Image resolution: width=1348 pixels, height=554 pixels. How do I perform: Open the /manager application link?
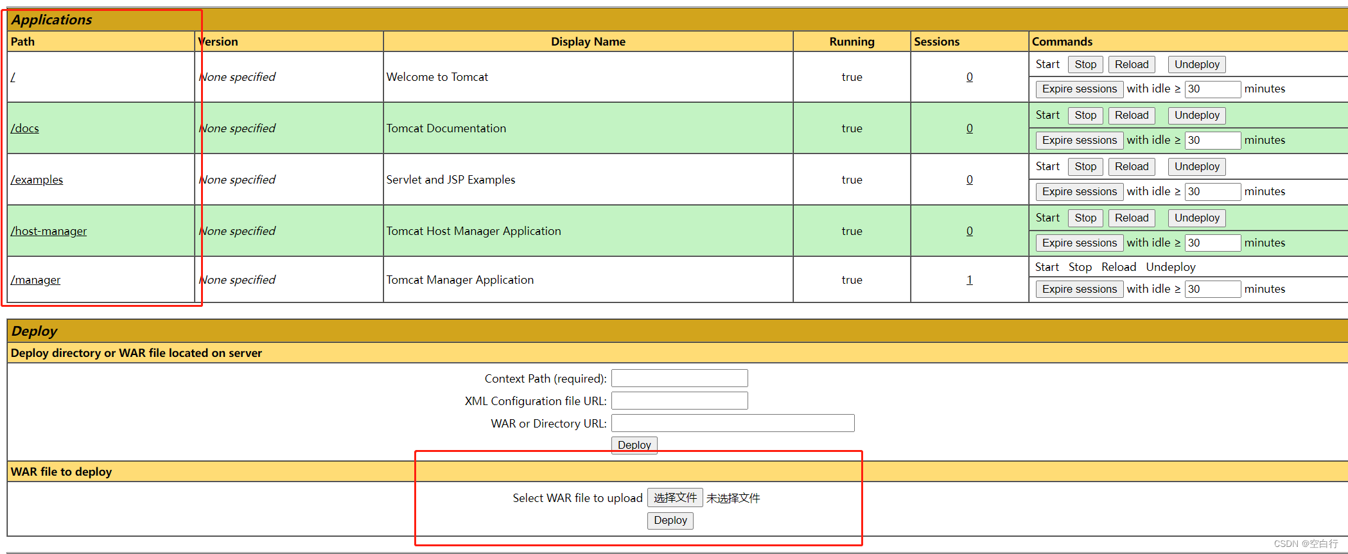[35, 280]
